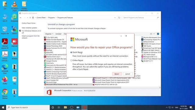The height and width of the screenshot is (110, 195).
Task: Click Control Panel Home link
Action: pyautogui.click(x=28, y=23)
